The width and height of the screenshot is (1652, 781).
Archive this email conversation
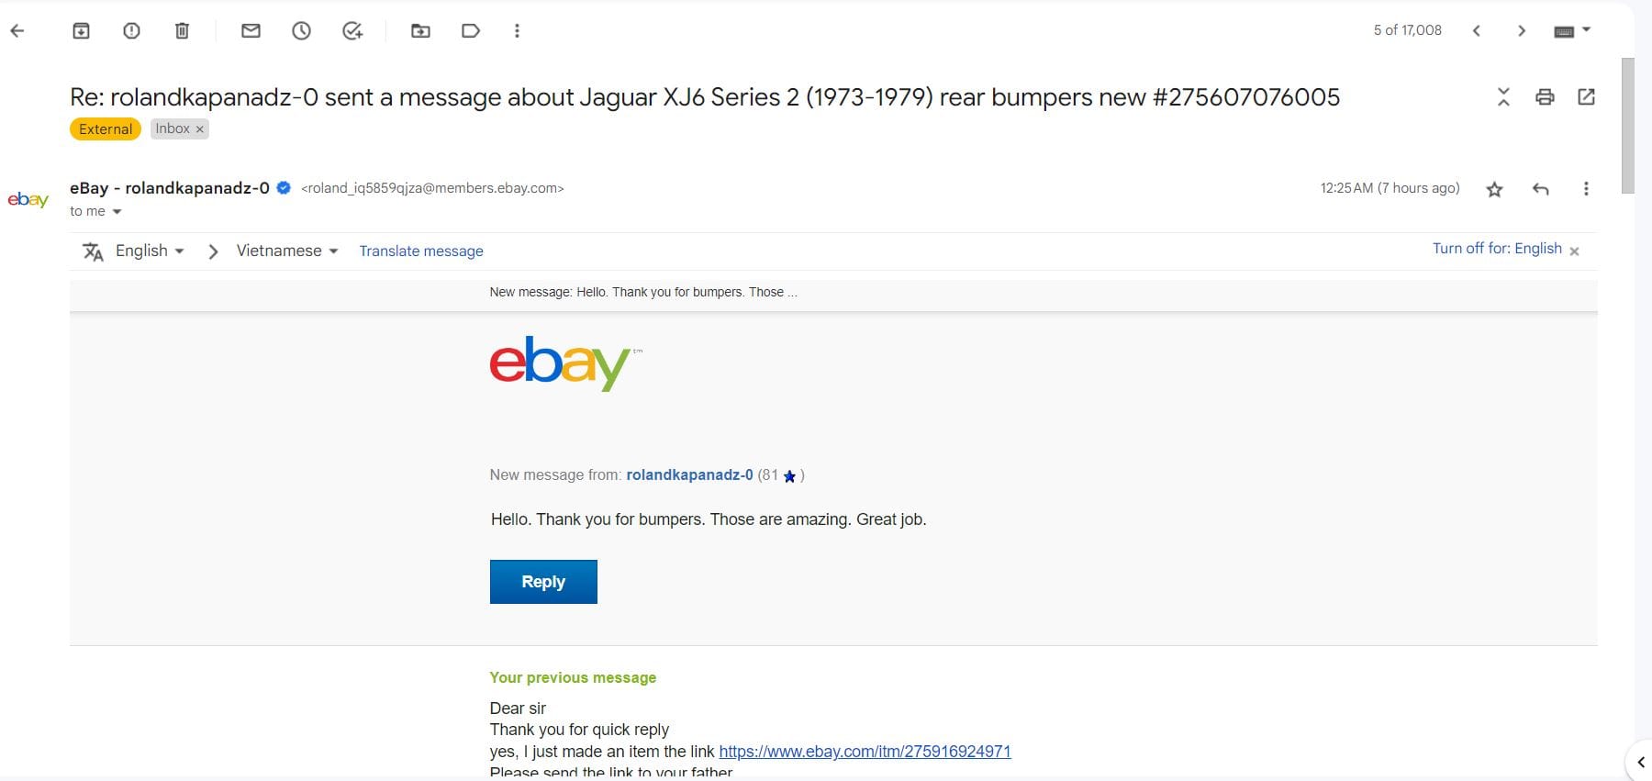tap(81, 31)
